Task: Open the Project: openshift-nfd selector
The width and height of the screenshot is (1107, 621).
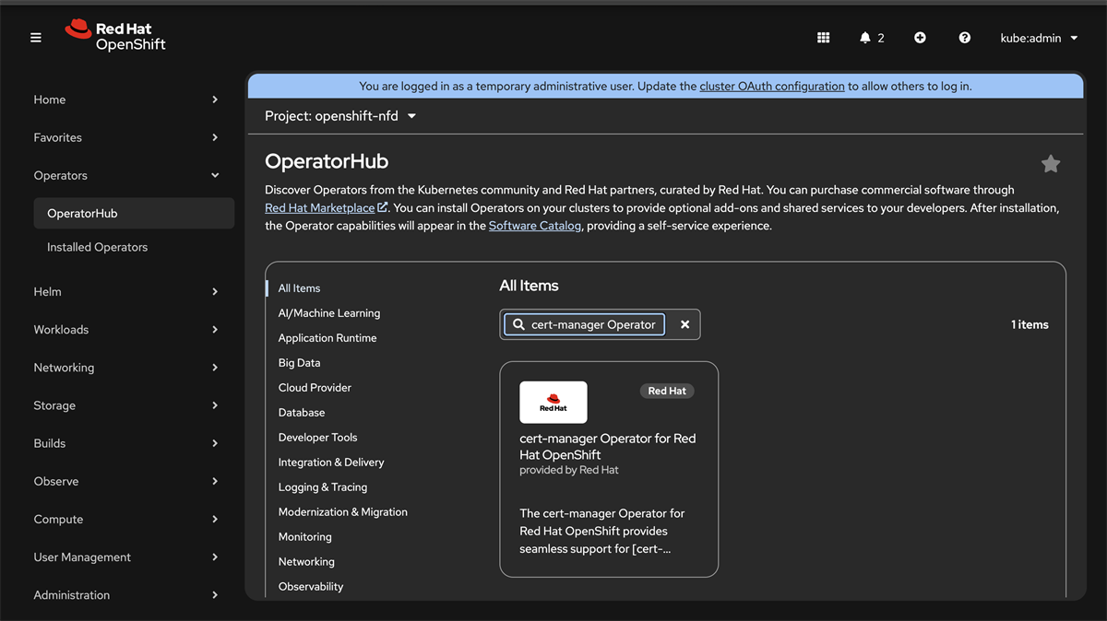Action: point(340,116)
